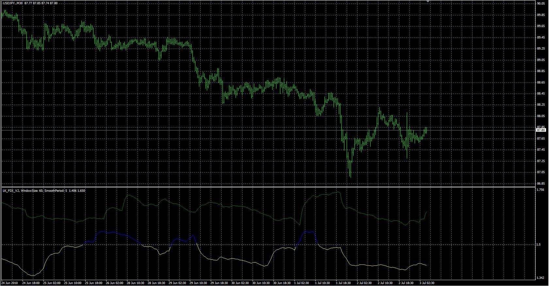Click the 1 Jul 02:30 time label
Screen dimensions: 549x286
[302, 283]
